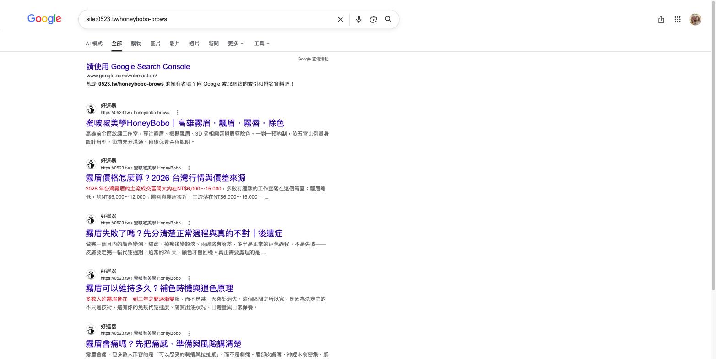
Task: Open the Google account avatar
Action: coord(695,19)
